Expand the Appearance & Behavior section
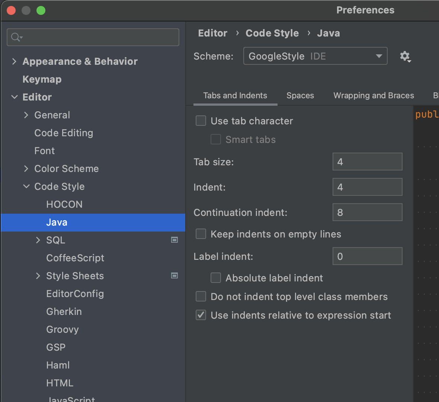 (x=14, y=61)
